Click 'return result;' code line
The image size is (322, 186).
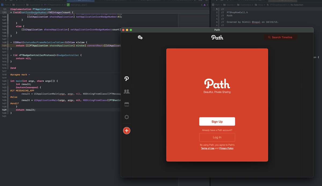25,110
